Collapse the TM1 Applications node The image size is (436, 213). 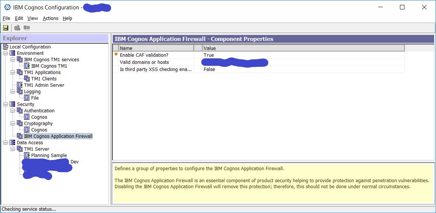click(x=12, y=72)
